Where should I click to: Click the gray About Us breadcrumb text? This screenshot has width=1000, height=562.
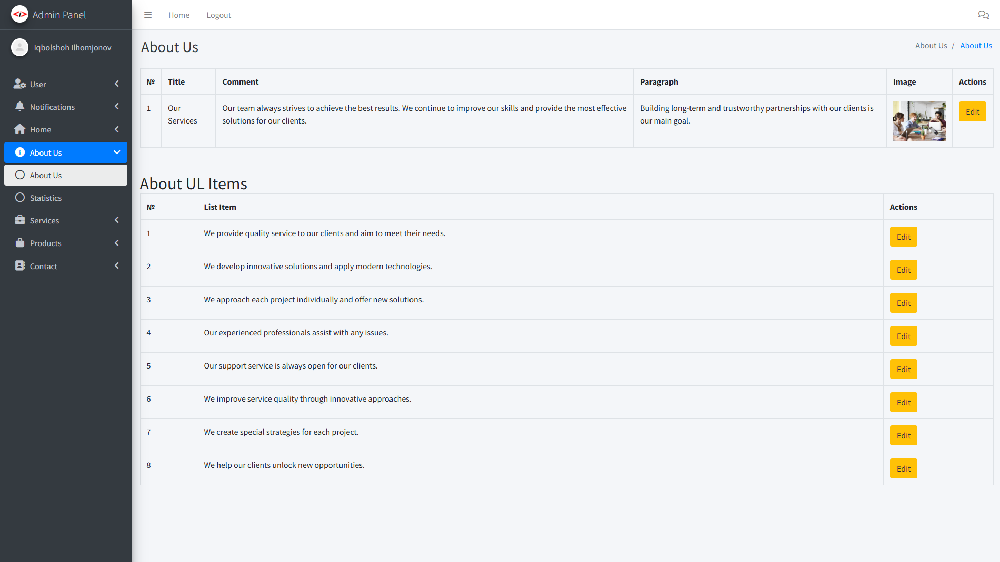pyautogui.click(x=931, y=46)
